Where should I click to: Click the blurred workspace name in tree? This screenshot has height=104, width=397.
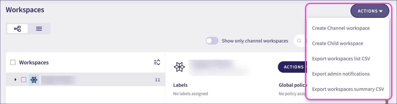click(60, 80)
